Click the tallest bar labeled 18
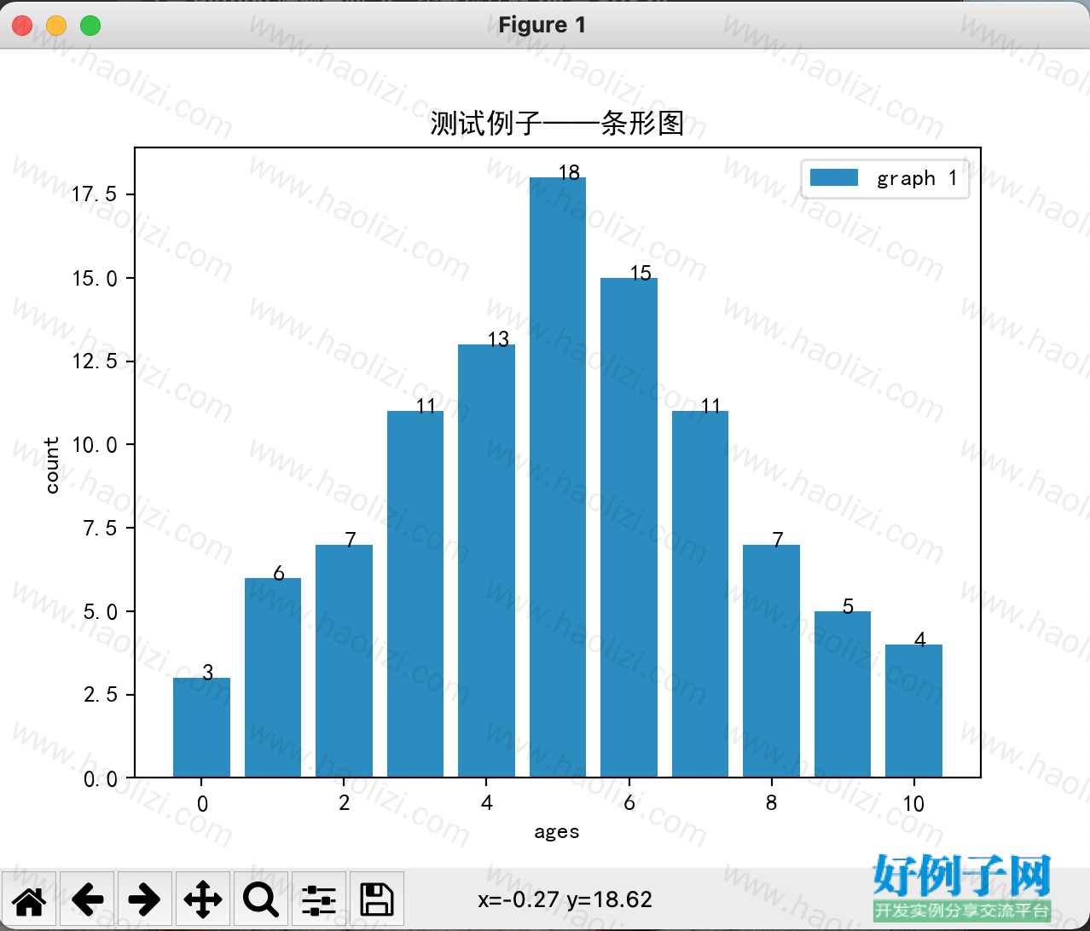The height and width of the screenshot is (931, 1090). [x=558, y=477]
